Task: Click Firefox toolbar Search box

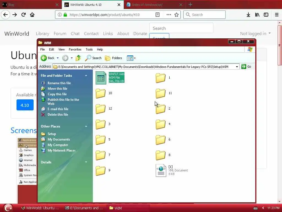Action: pyautogui.click(x=205, y=15)
